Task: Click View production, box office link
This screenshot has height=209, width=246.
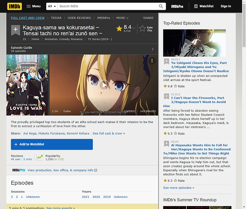Action: (x=60, y=170)
